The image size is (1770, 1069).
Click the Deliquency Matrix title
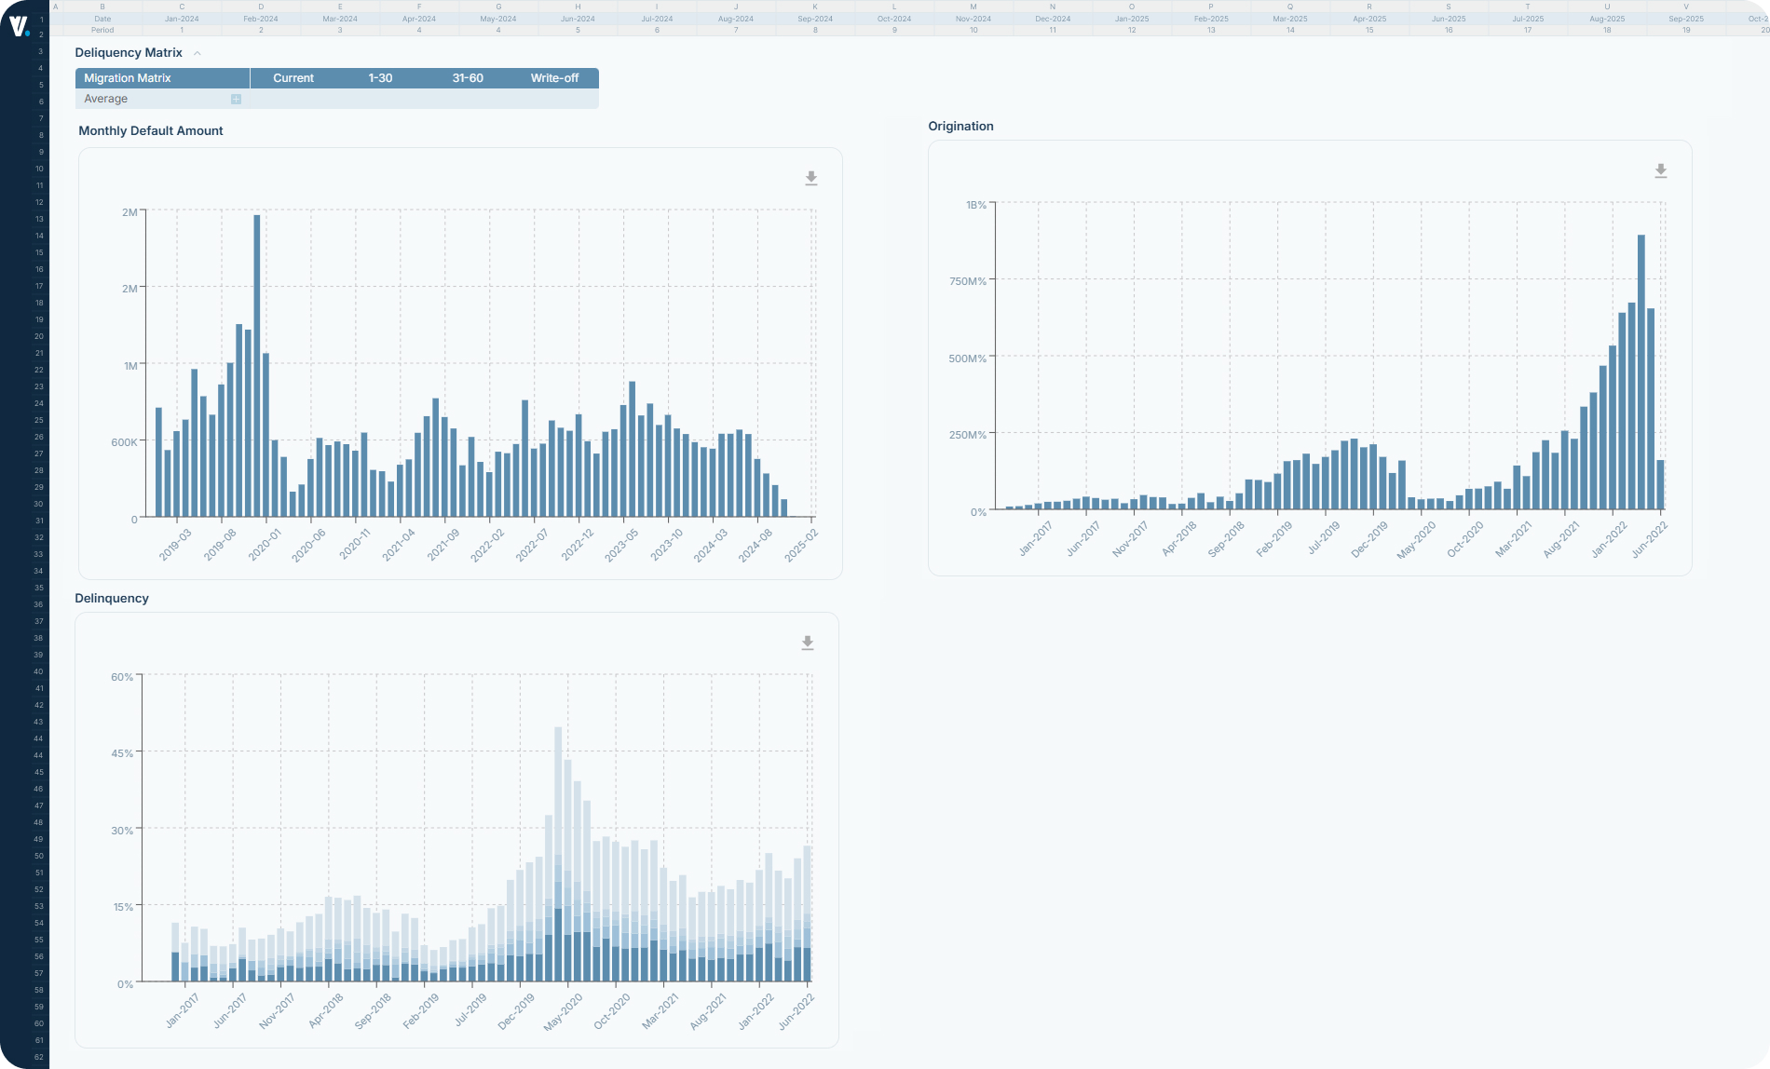[x=129, y=53]
